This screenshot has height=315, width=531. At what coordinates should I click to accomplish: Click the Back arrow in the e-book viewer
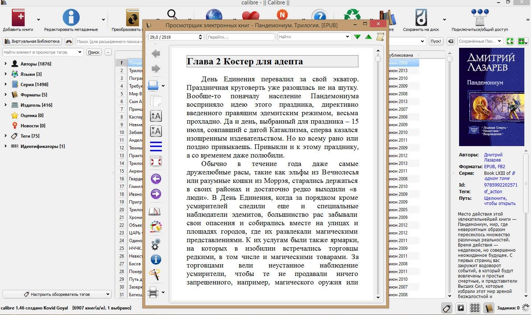point(156,54)
